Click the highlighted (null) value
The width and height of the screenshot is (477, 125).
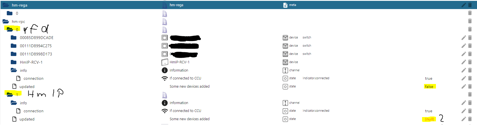429,119
